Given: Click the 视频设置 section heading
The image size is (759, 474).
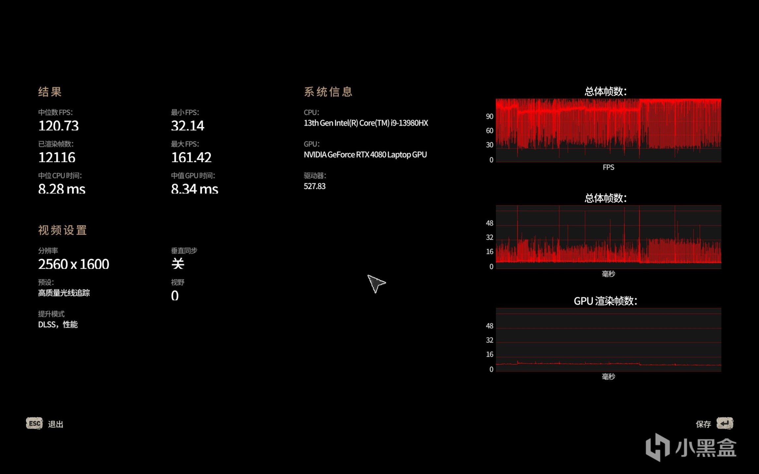Looking at the screenshot, I should (x=62, y=230).
